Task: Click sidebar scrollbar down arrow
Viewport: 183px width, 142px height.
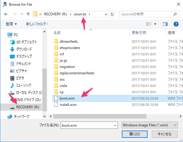Action: coord(44,116)
